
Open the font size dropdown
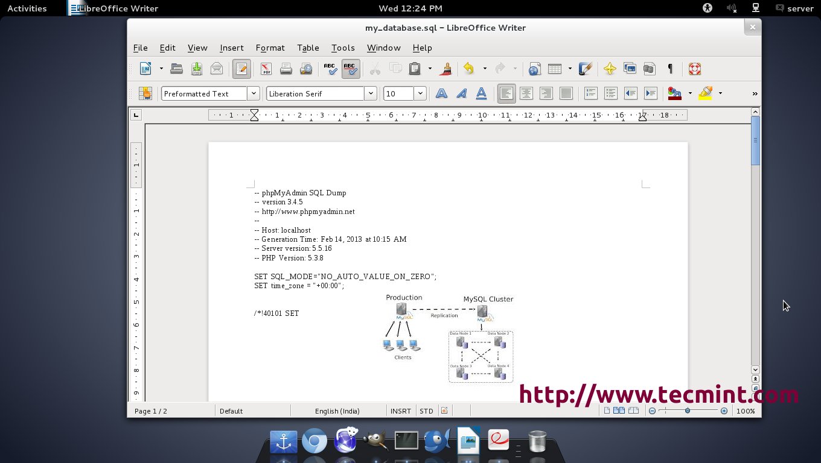(x=420, y=93)
